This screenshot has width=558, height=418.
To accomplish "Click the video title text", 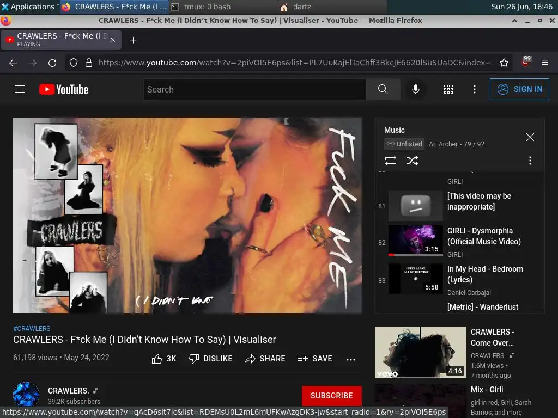I will (144, 340).
